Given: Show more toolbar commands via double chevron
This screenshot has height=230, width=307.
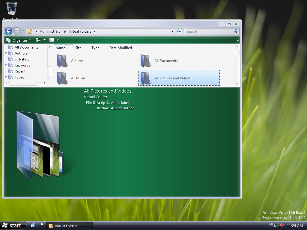Looking at the screenshot, I should (238, 40).
